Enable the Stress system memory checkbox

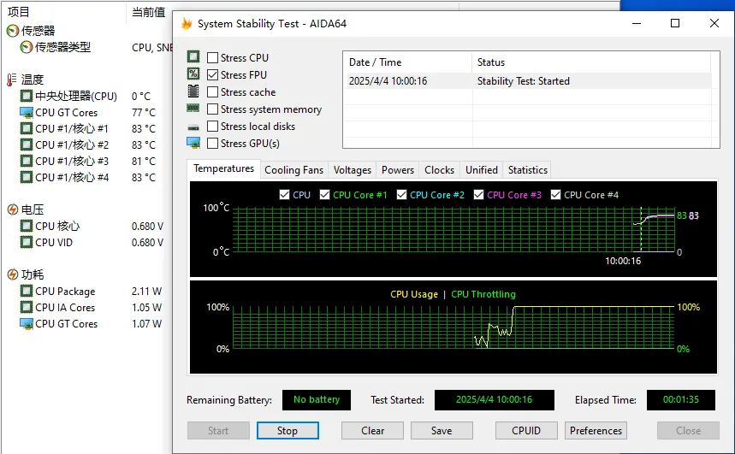coord(212,109)
